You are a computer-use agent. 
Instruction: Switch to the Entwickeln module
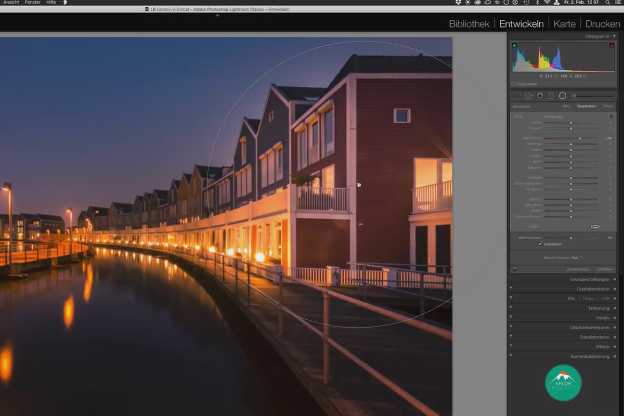[x=522, y=24]
